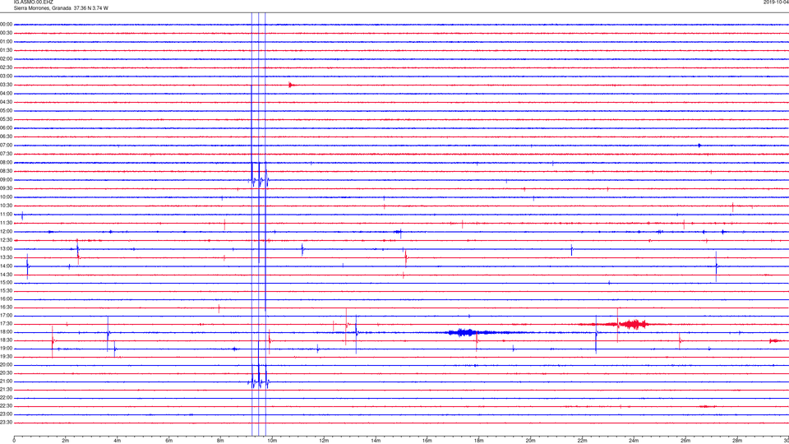This screenshot has height=444, width=789.
Task: Select the 09:30 time row label
Action: [x=6, y=188]
